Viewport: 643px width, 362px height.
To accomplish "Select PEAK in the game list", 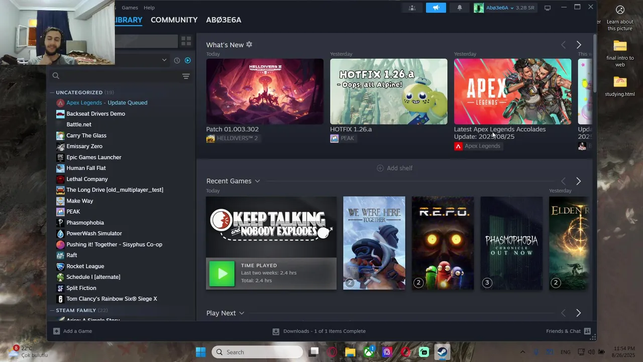I will pos(73,212).
